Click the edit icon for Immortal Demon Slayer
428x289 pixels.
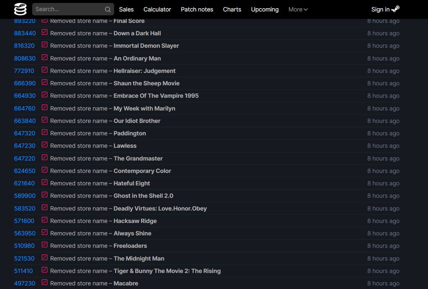pos(45,45)
